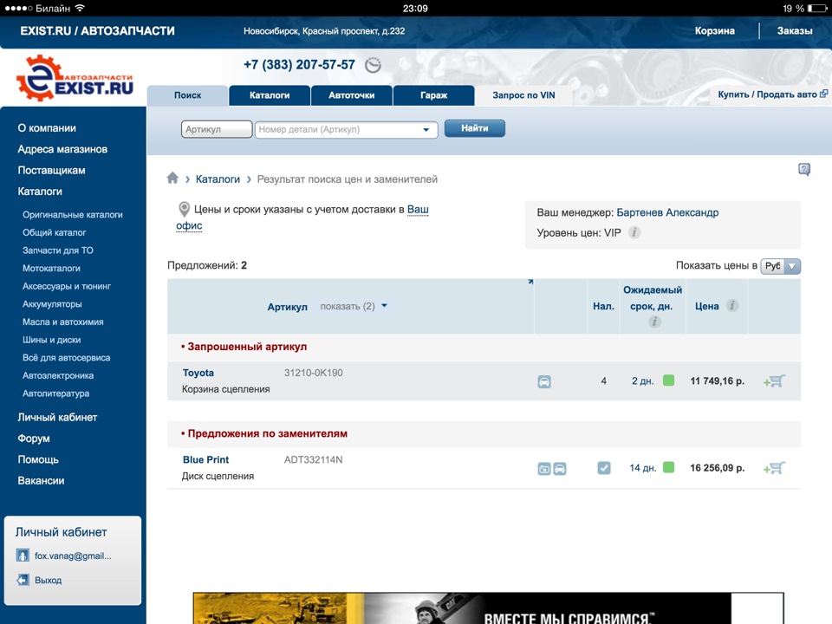Open info icon next to Цена header
Screen dimensions: 832x624
[x=732, y=306]
